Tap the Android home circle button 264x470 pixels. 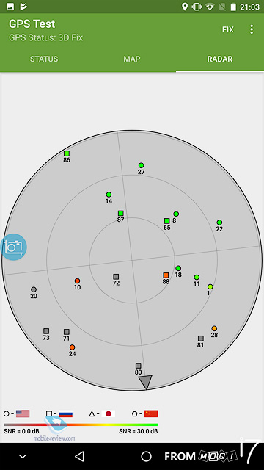(146, 456)
